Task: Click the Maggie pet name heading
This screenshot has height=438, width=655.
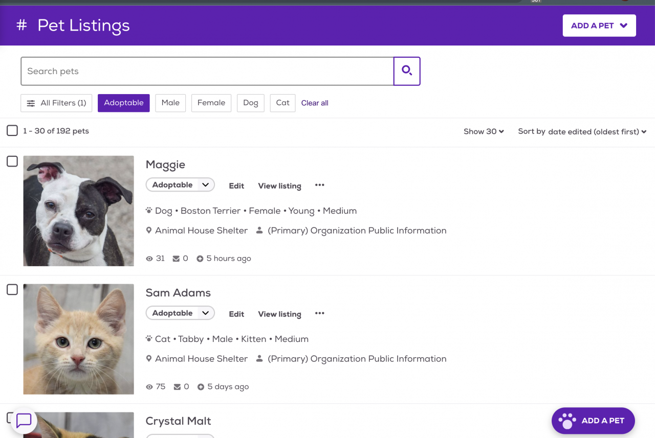Action: (x=165, y=165)
